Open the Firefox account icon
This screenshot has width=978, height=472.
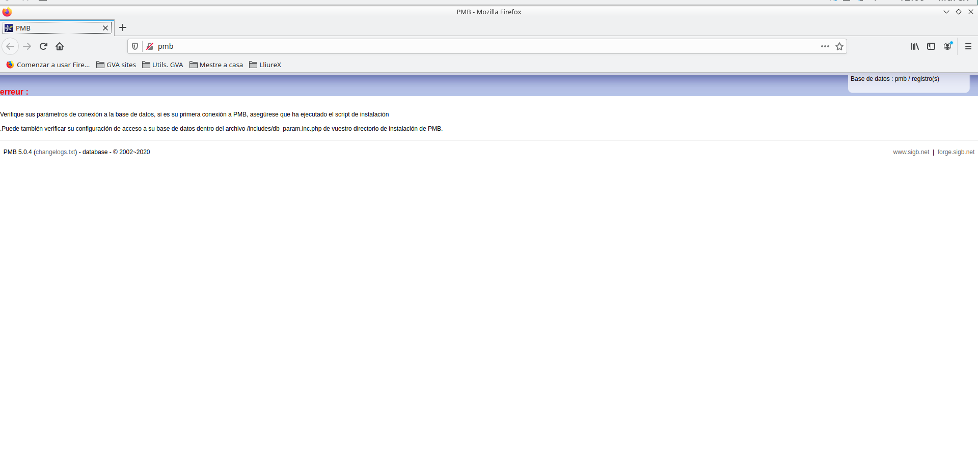click(947, 46)
